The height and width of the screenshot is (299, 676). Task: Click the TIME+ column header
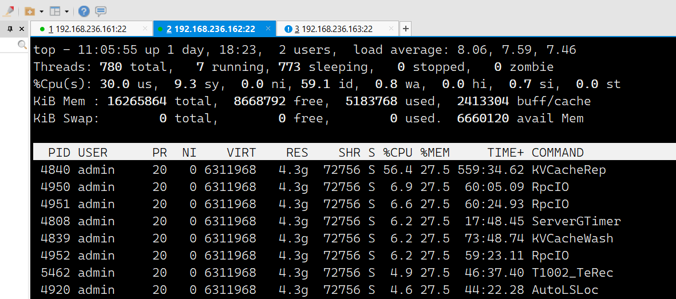(505, 153)
